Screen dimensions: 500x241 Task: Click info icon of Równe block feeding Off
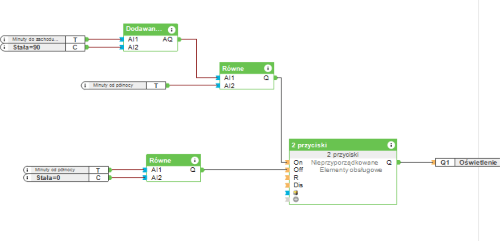[195, 160]
